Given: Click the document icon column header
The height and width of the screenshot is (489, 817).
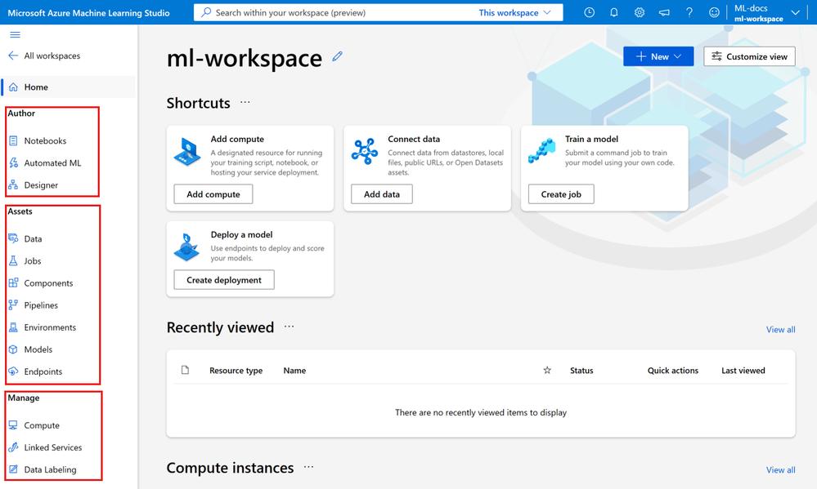Looking at the screenshot, I should click(185, 370).
